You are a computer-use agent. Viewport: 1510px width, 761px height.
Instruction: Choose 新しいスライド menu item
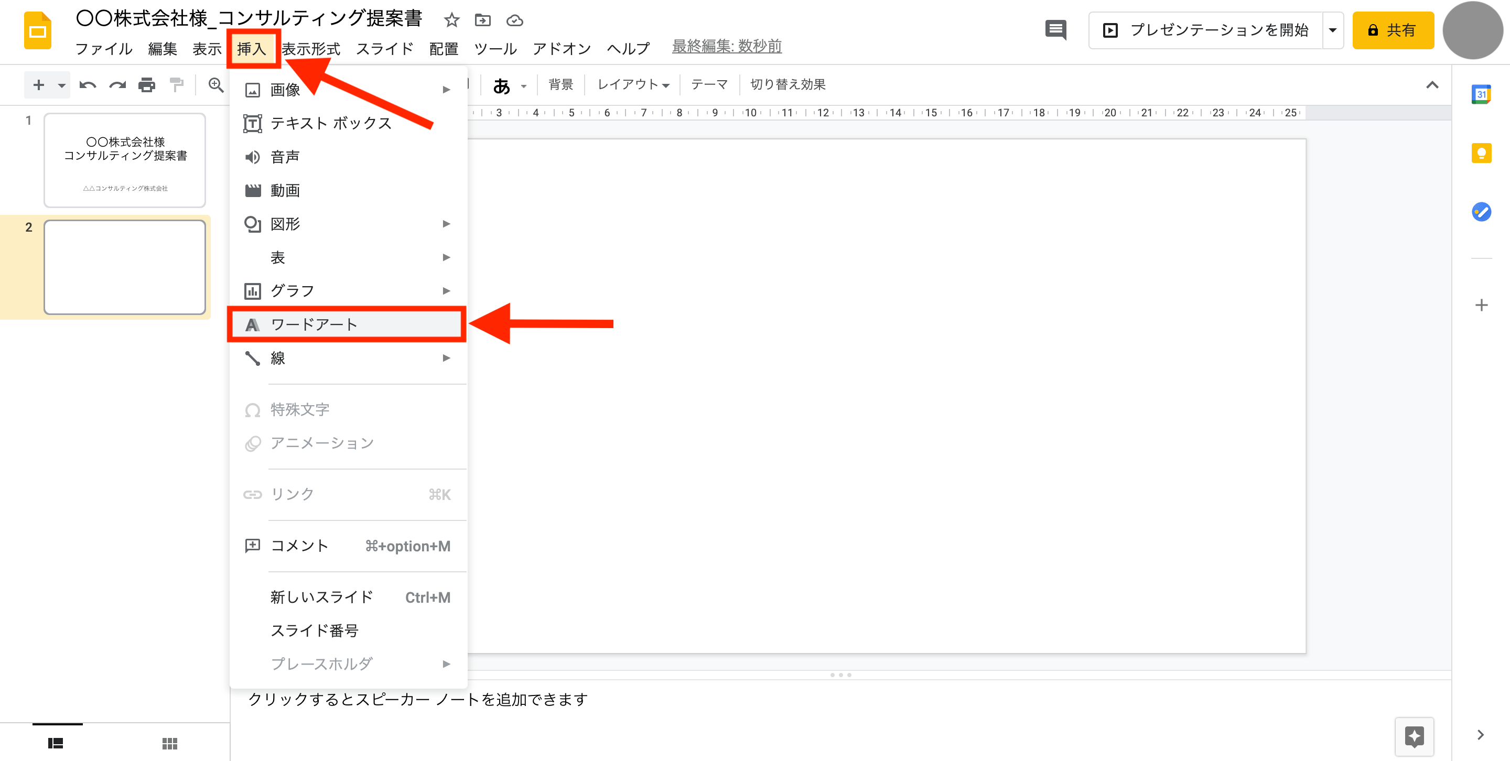point(348,597)
